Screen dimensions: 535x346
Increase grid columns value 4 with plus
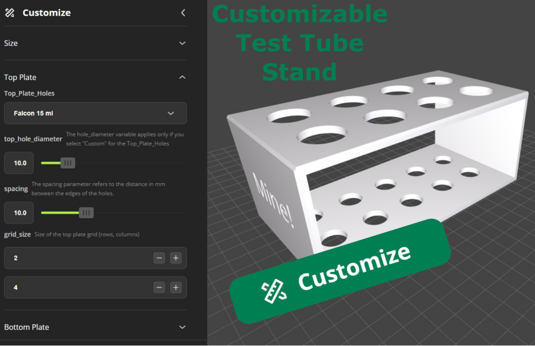point(176,287)
